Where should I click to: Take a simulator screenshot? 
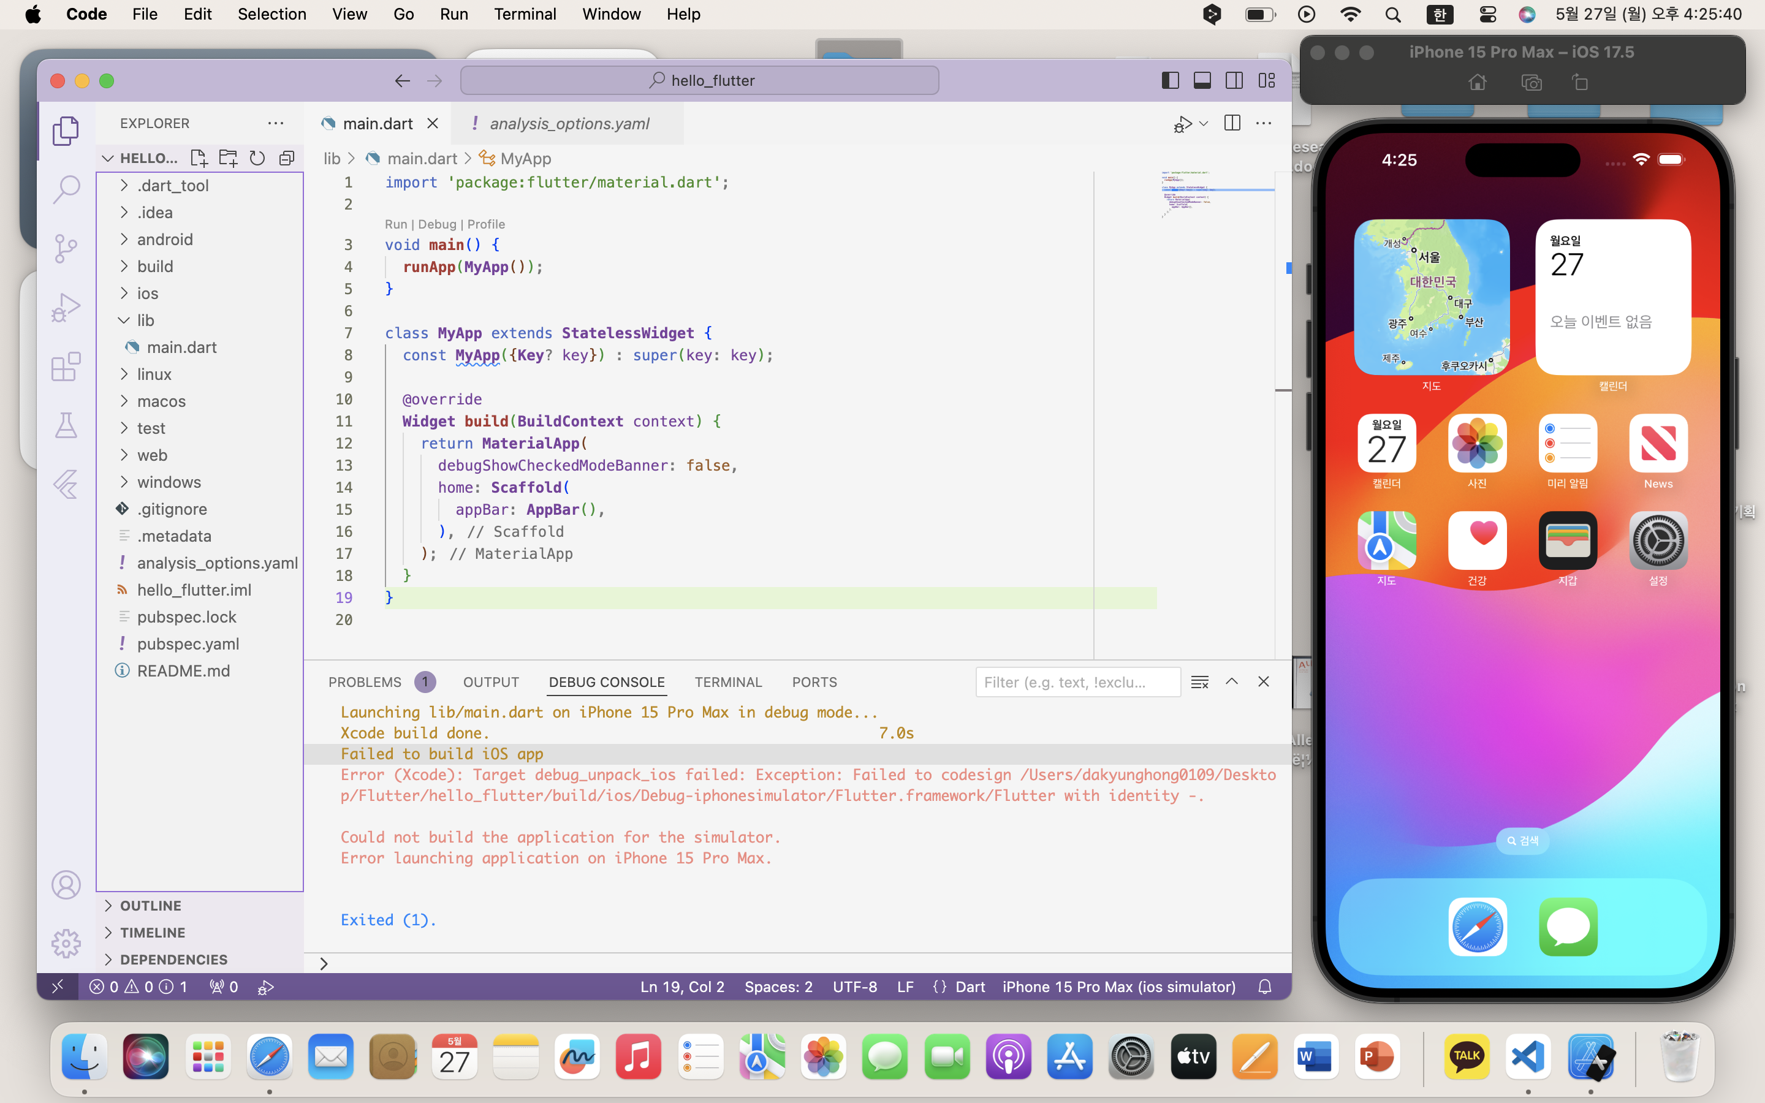pos(1532,83)
